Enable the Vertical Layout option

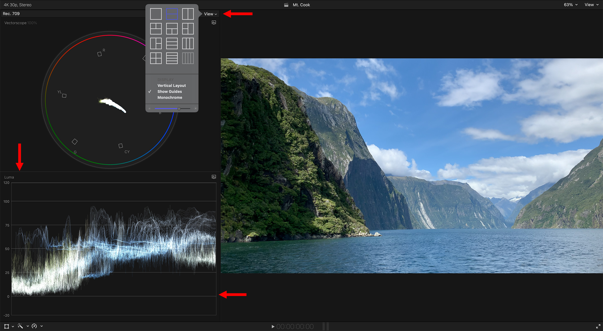[172, 86]
